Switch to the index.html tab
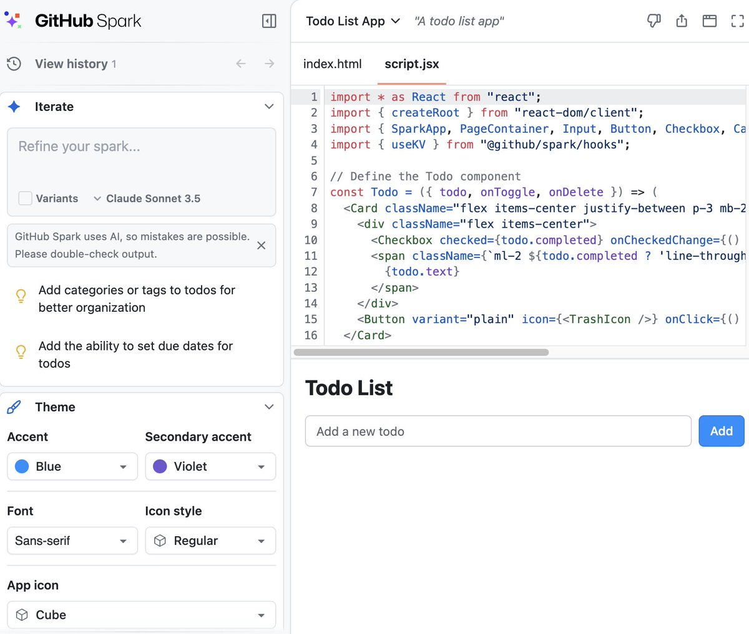 click(x=333, y=64)
